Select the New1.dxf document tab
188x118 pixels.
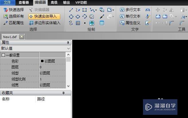click(x=10, y=37)
